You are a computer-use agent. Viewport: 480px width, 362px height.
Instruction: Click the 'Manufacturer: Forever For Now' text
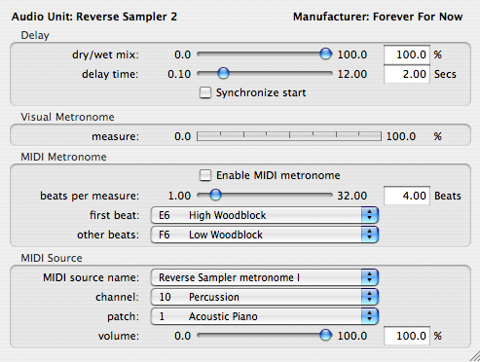pos(378,17)
